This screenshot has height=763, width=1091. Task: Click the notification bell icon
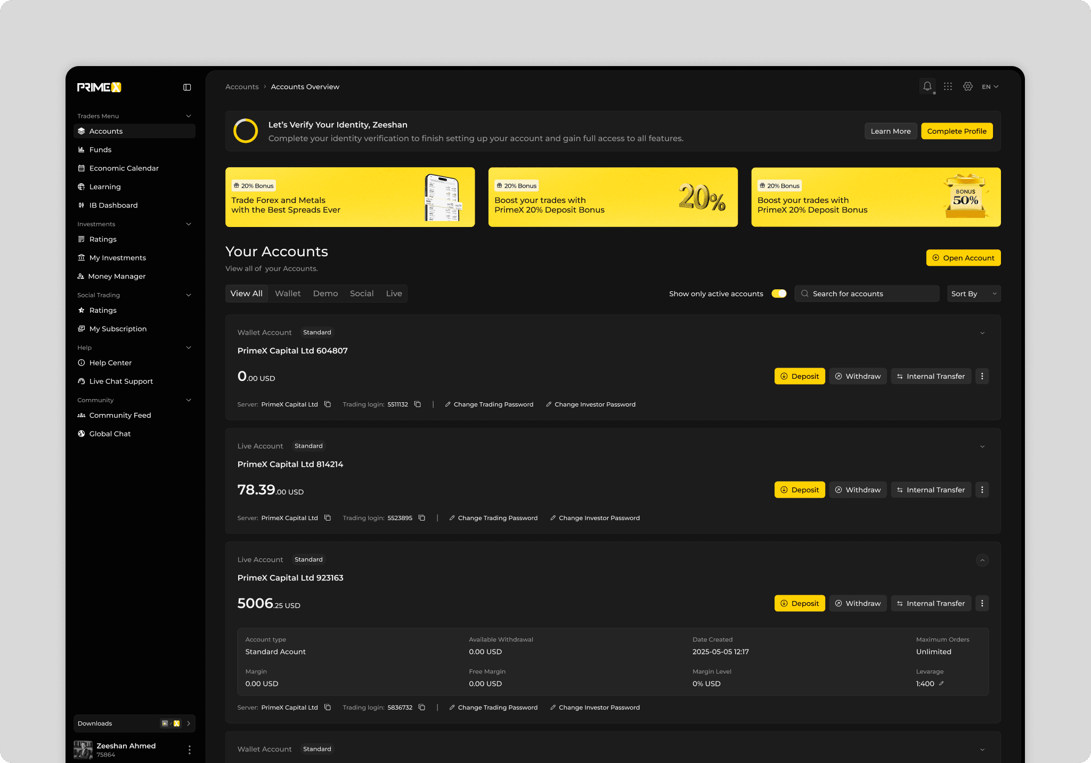pos(927,86)
